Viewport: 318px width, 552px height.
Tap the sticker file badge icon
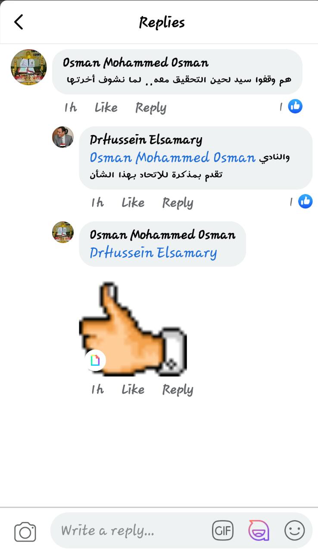(95, 360)
